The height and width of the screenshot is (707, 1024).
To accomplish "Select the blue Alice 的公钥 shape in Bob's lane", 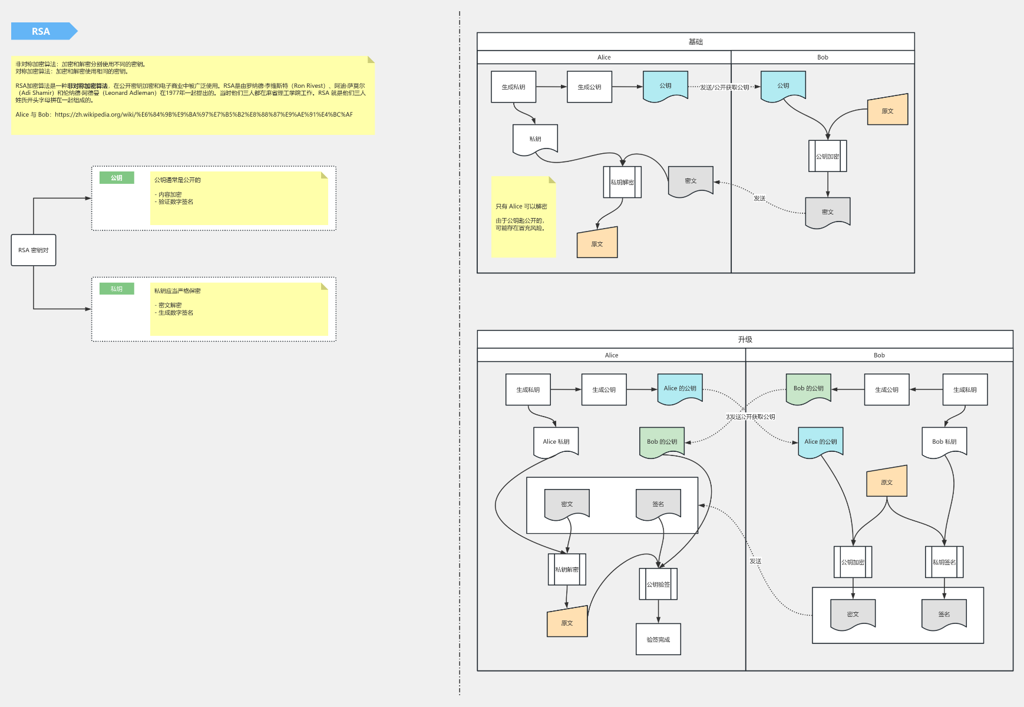I will pos(820,441).
